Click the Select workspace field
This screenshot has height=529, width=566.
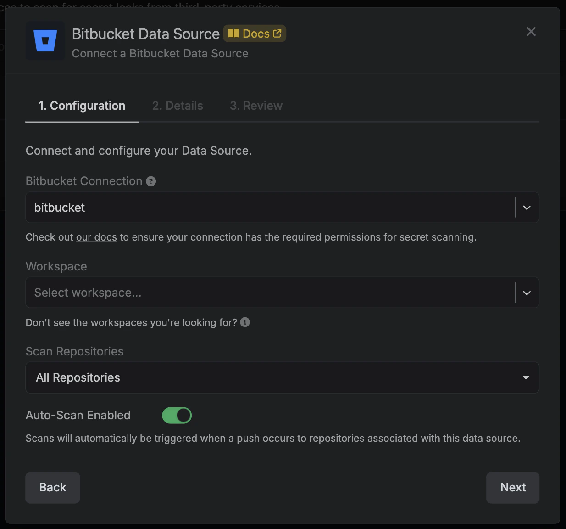pyautogui.click(x=282, y=293)
